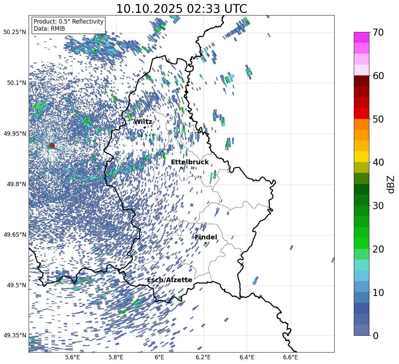399x364 pixels.
Task: Click the 50.25°N latitude label
Action: (x=15, y=32)
